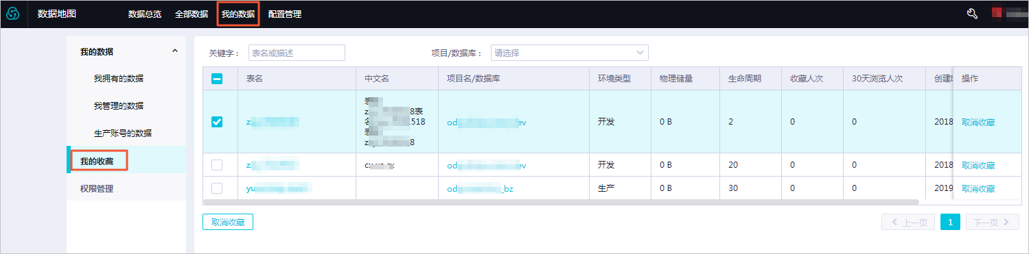Viewport: 1029px width, 254px height.
Task: Go to 配置管理 tab
Action: pyautogui.click(x=285, y=14)
